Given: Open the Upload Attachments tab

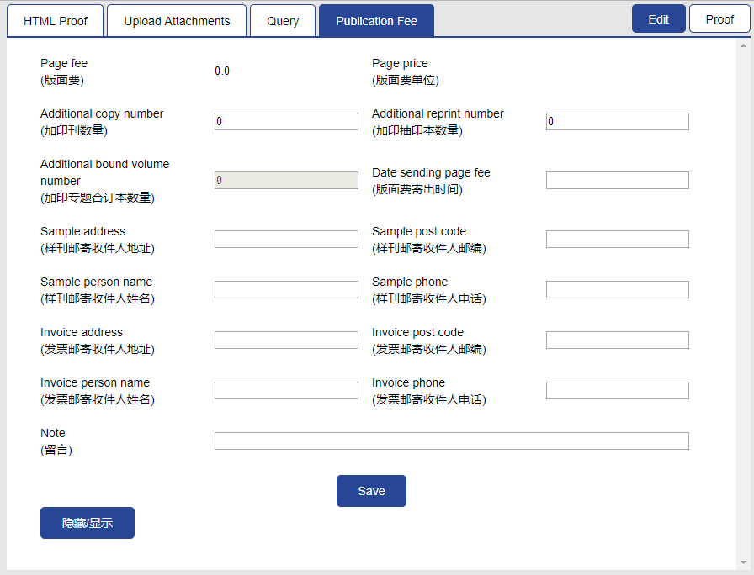Looking at the screenshot, I should pyautogui.click(x=177, y=21).
